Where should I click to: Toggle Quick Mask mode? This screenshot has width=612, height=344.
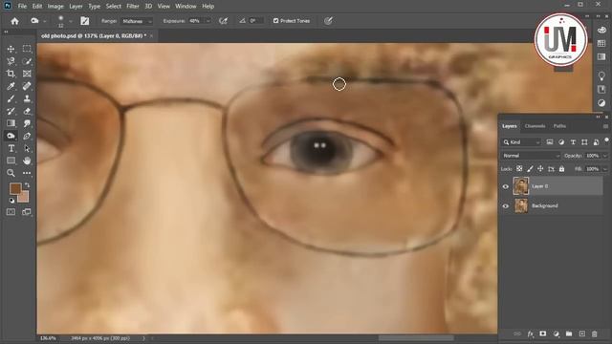tap(11, 212)
